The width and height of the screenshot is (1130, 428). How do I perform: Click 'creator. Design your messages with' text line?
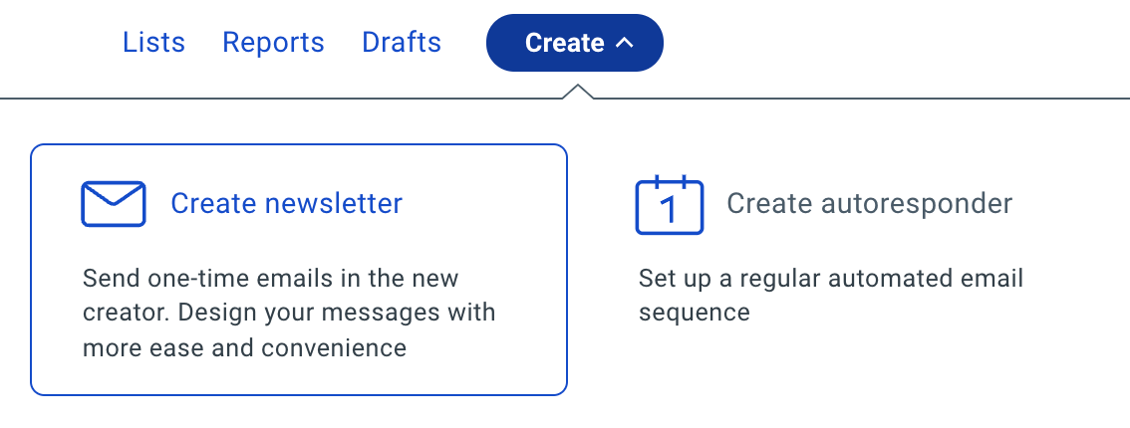click(x=289, y=313)
